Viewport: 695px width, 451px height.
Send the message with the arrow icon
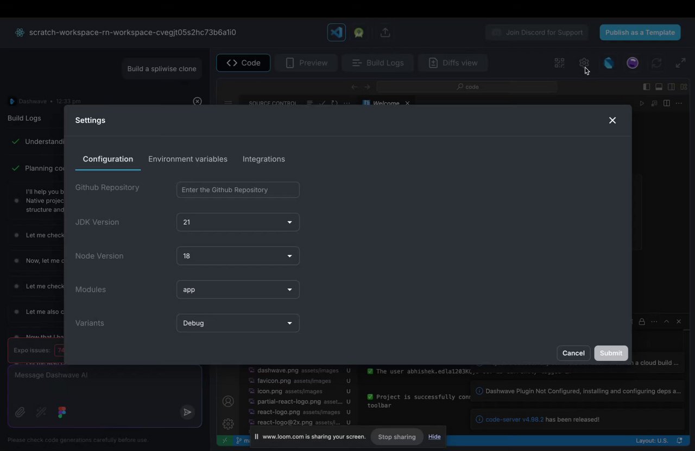click(187, 413)
